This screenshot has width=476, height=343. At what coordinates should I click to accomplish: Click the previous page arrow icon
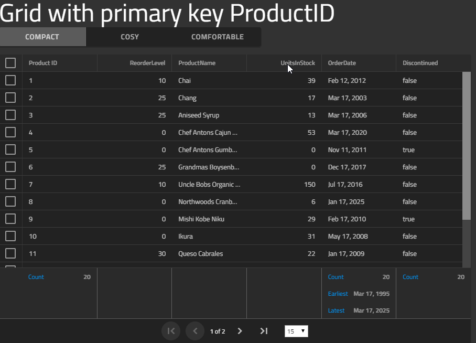click(x=195, y=331)
